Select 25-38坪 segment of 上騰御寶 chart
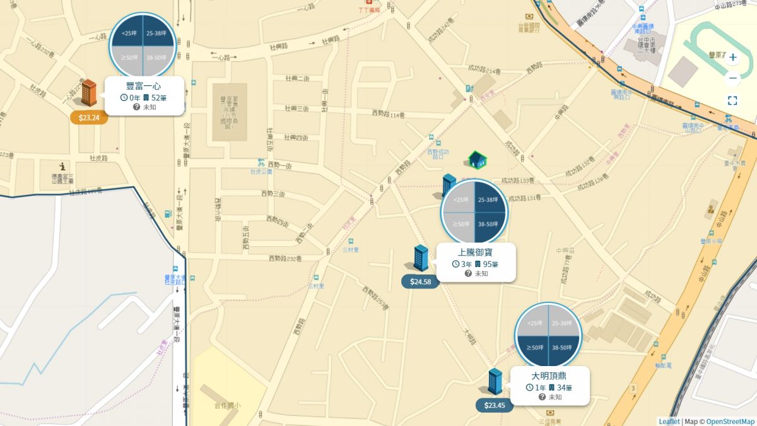Viewport: 757px width, 426px height. 490,199
